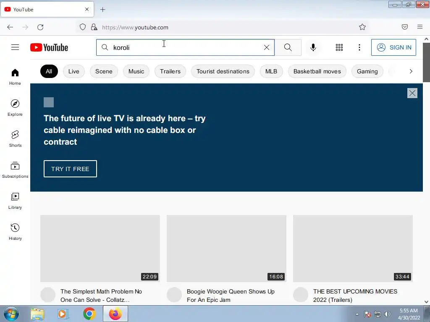The image size is (430, 322).
Task: Click the SIGN IN button
Action: point(393,47)
